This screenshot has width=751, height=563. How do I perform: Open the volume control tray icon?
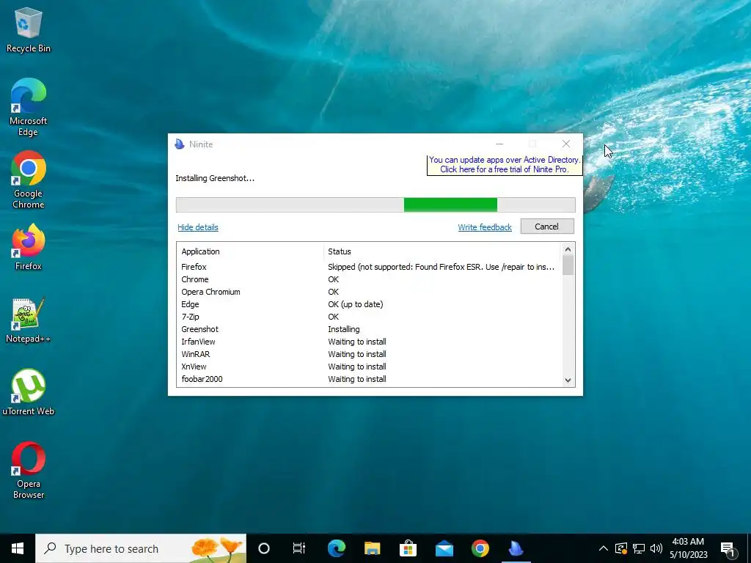pos(656,548)
